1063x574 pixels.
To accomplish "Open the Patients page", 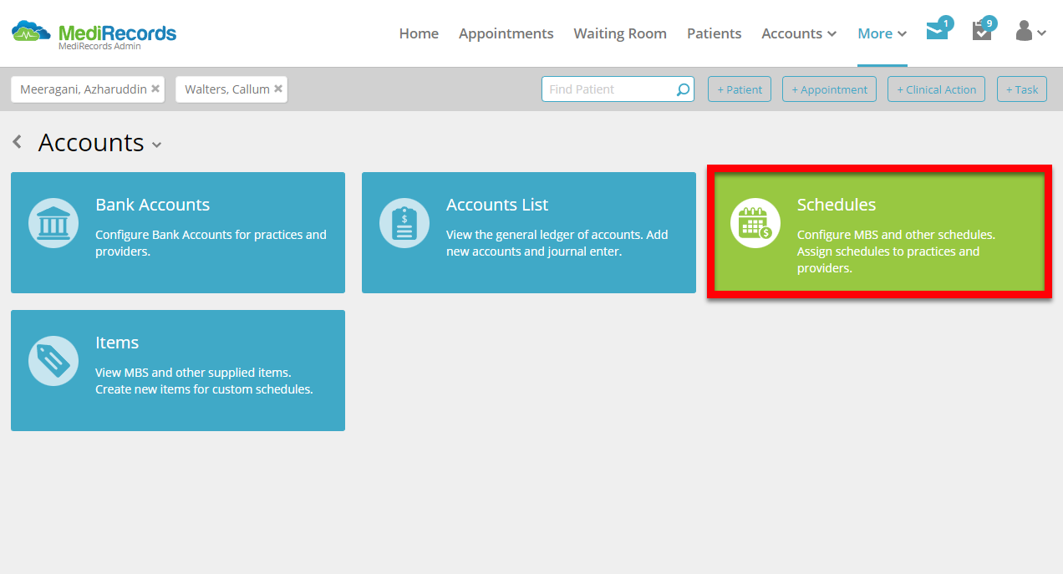I will 715,33.
